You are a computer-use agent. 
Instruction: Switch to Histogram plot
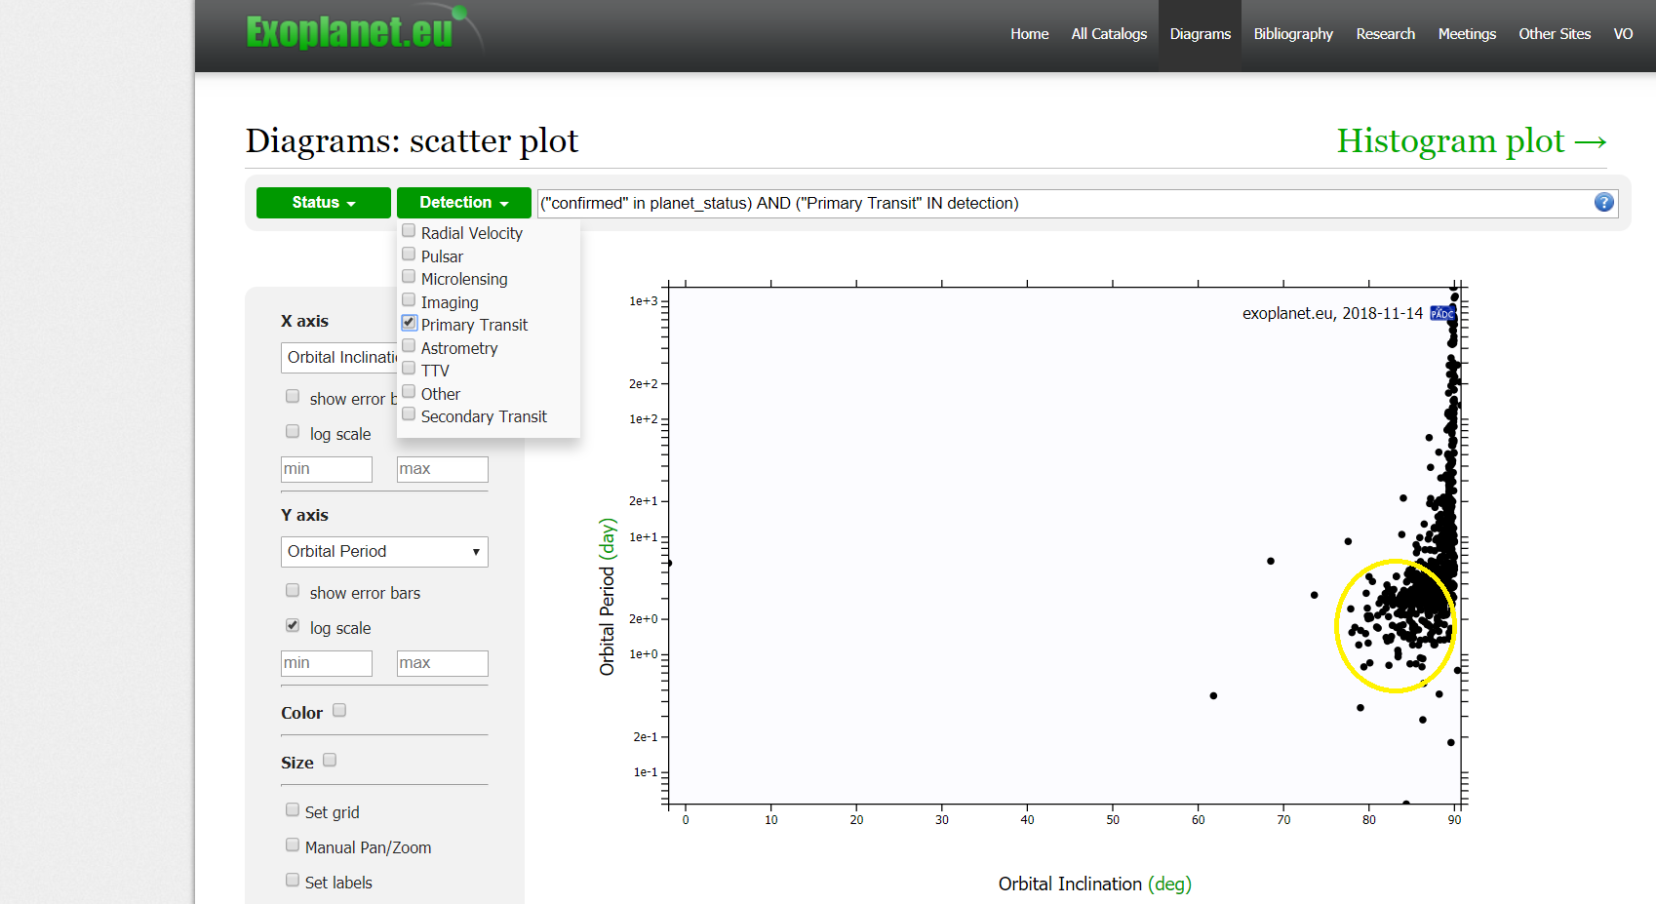tap(1472, 140)
